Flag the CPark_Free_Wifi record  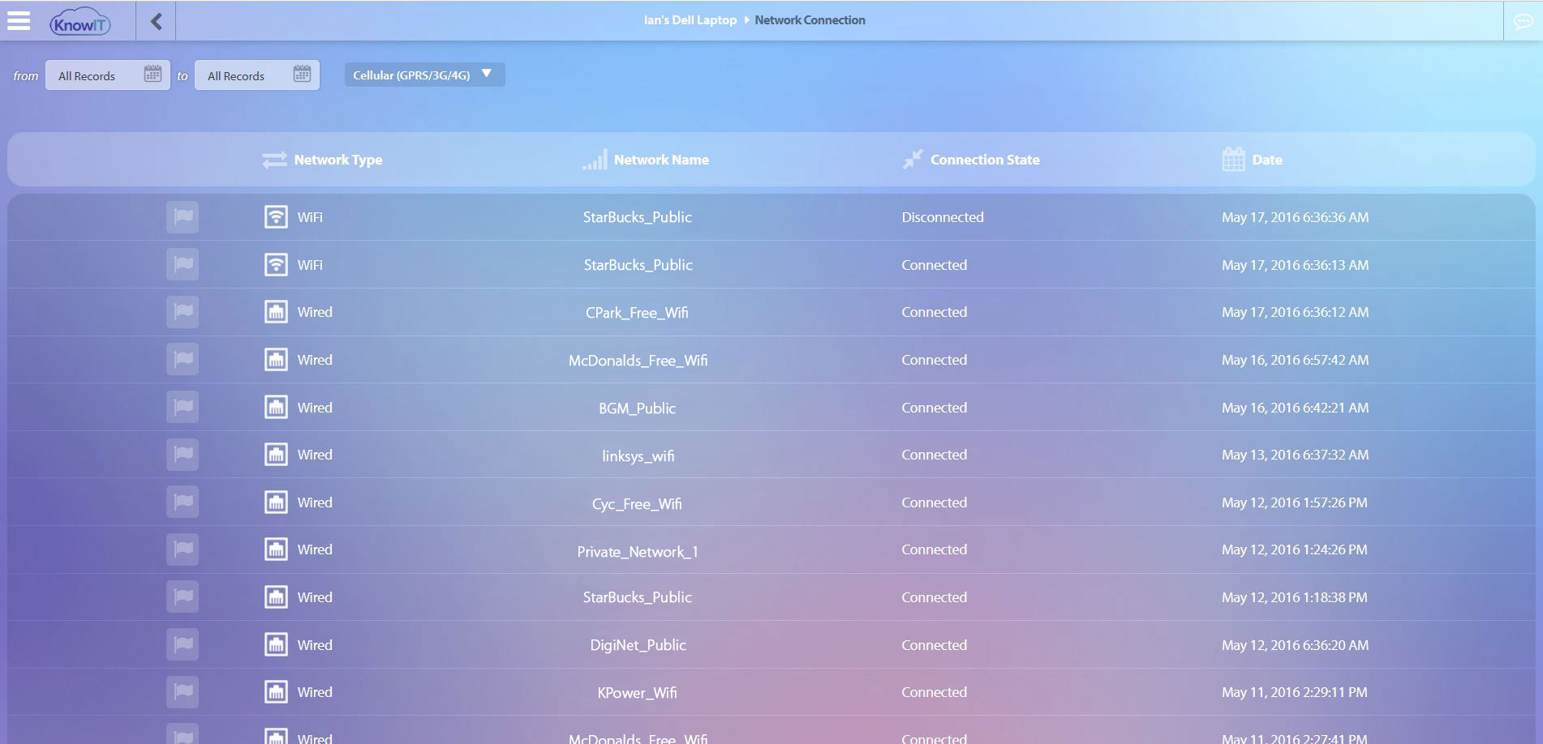183,312
